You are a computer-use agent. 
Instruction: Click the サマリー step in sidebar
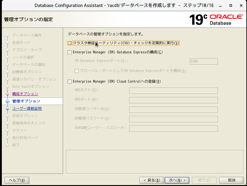[x=20, y=131]
